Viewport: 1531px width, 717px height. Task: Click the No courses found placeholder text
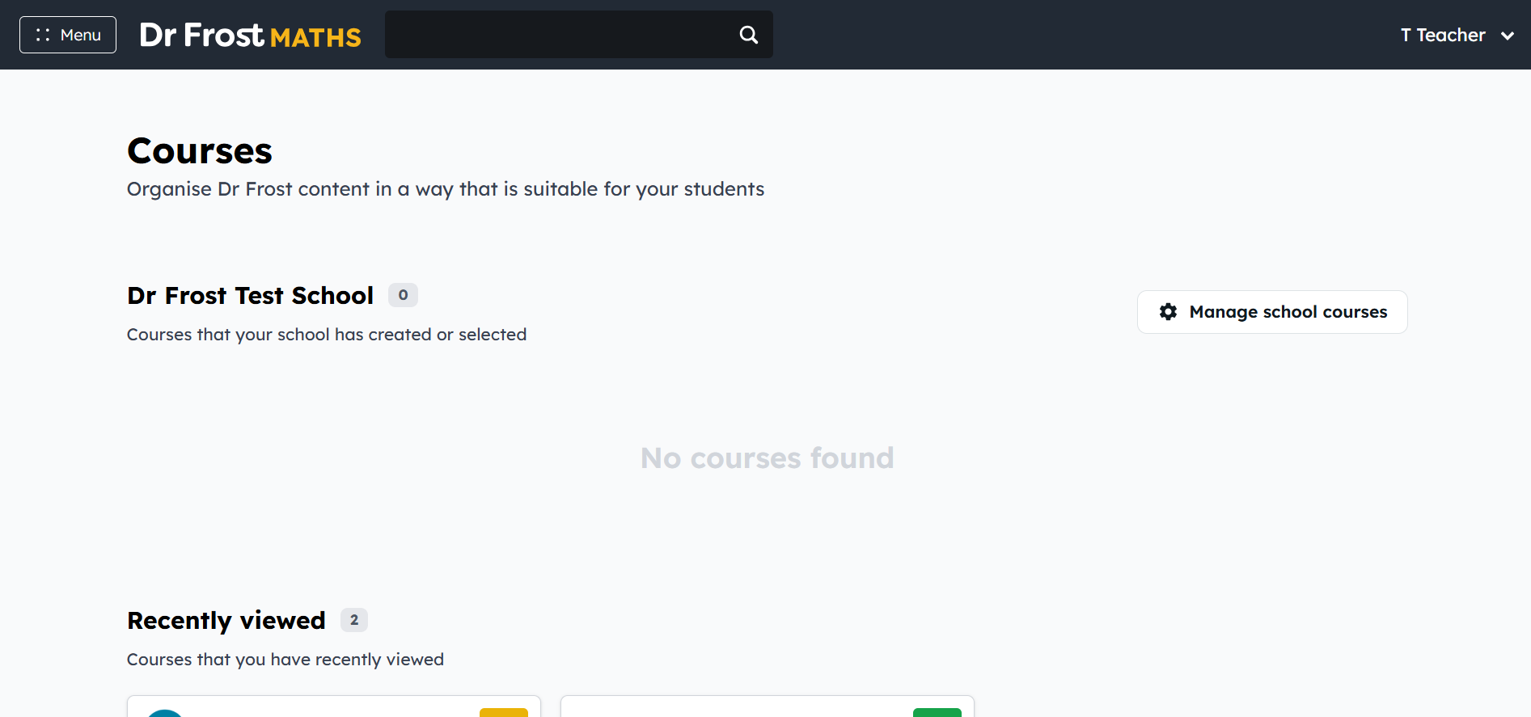[768, 458]
